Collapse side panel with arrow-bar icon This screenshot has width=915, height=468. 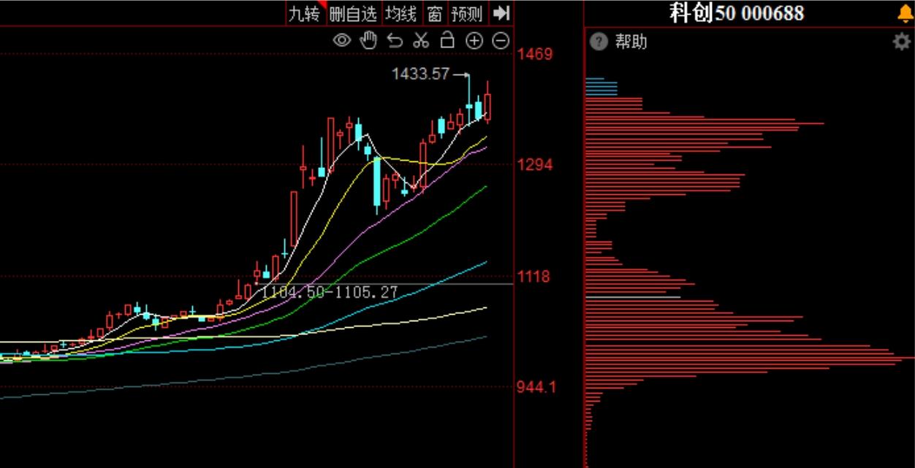click(x=501, y=13)
